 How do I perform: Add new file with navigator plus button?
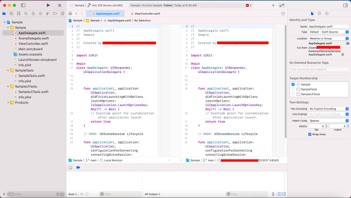pyautogui.click(x=4, y=194)
